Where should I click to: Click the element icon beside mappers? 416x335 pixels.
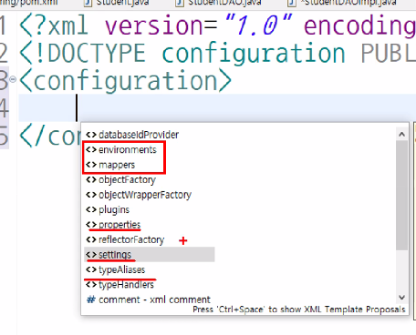[x=91, y=165]
